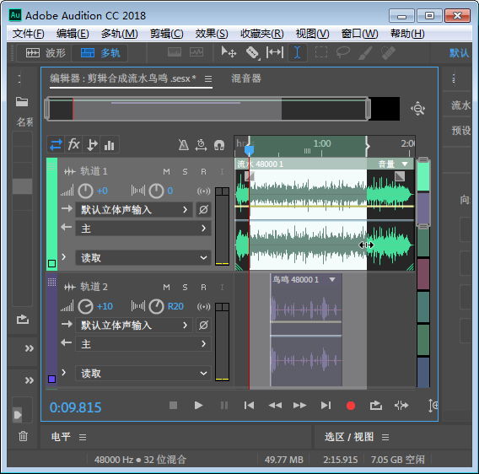The image size is (479, 474).
Task: Select the Razor tool in toolbar
Action: [x=252, y=52]
